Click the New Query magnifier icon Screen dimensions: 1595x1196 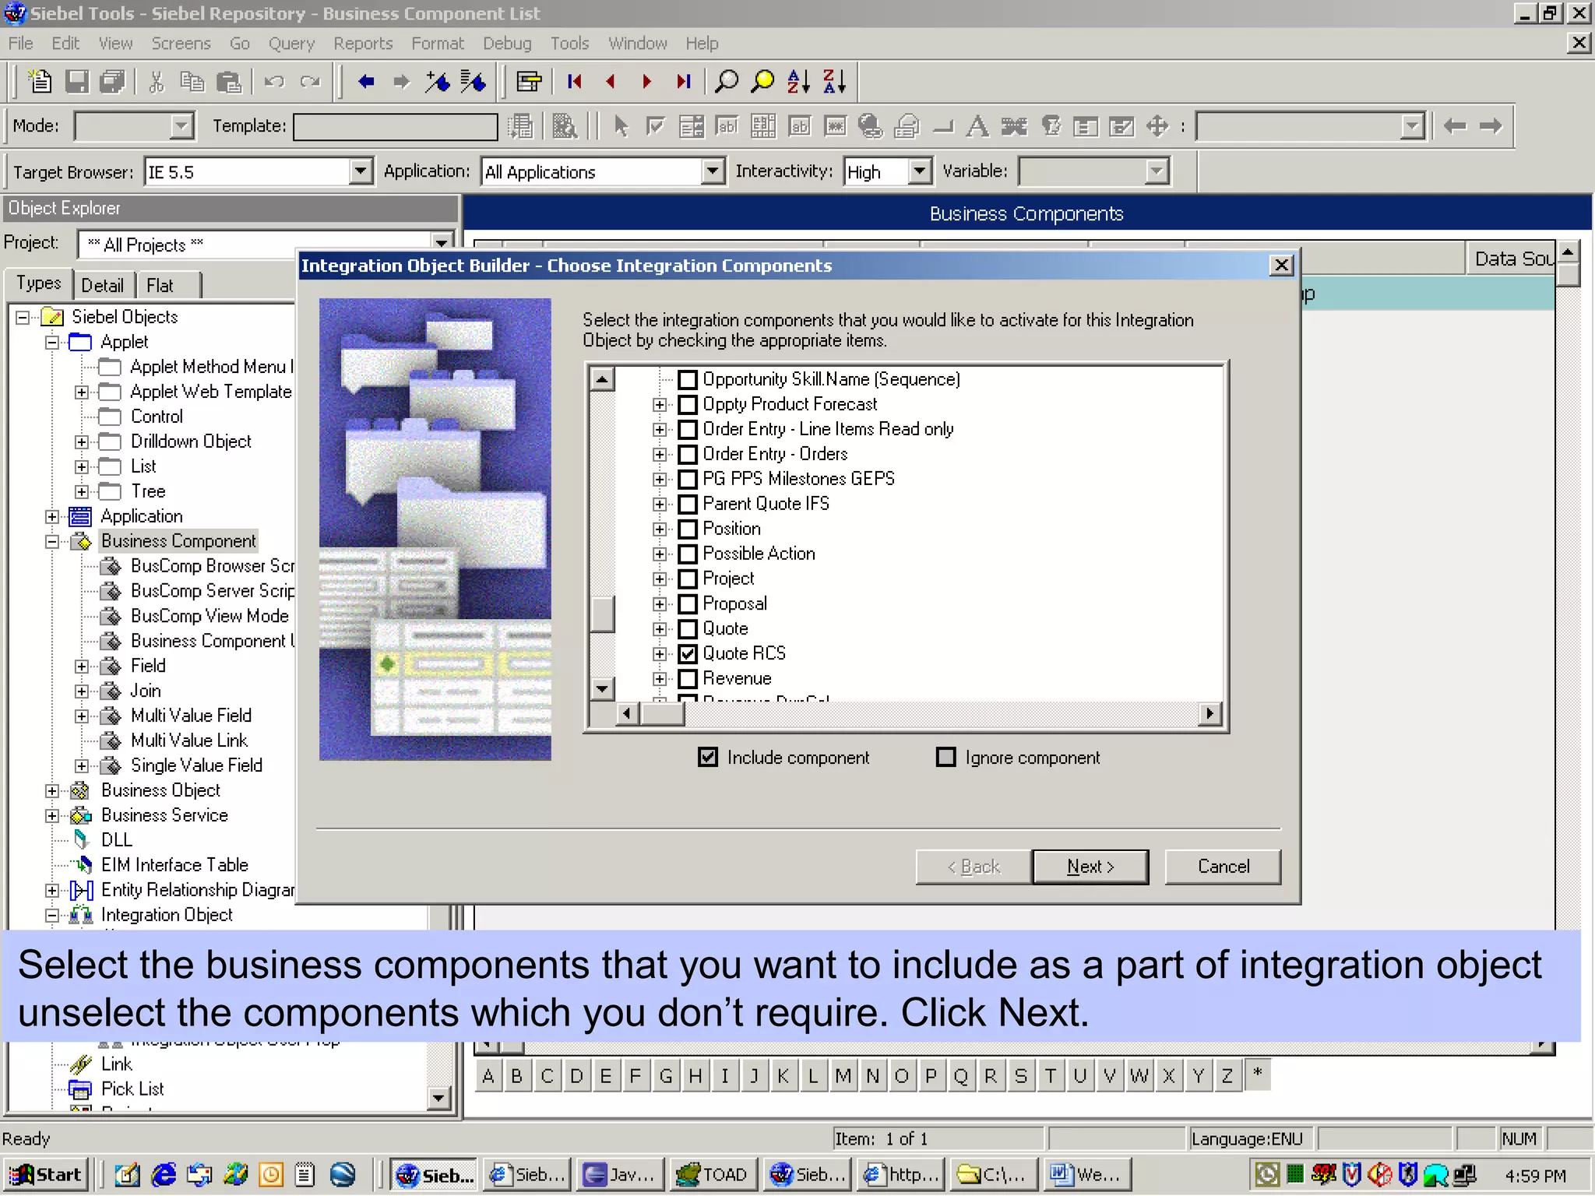[727, 81]
